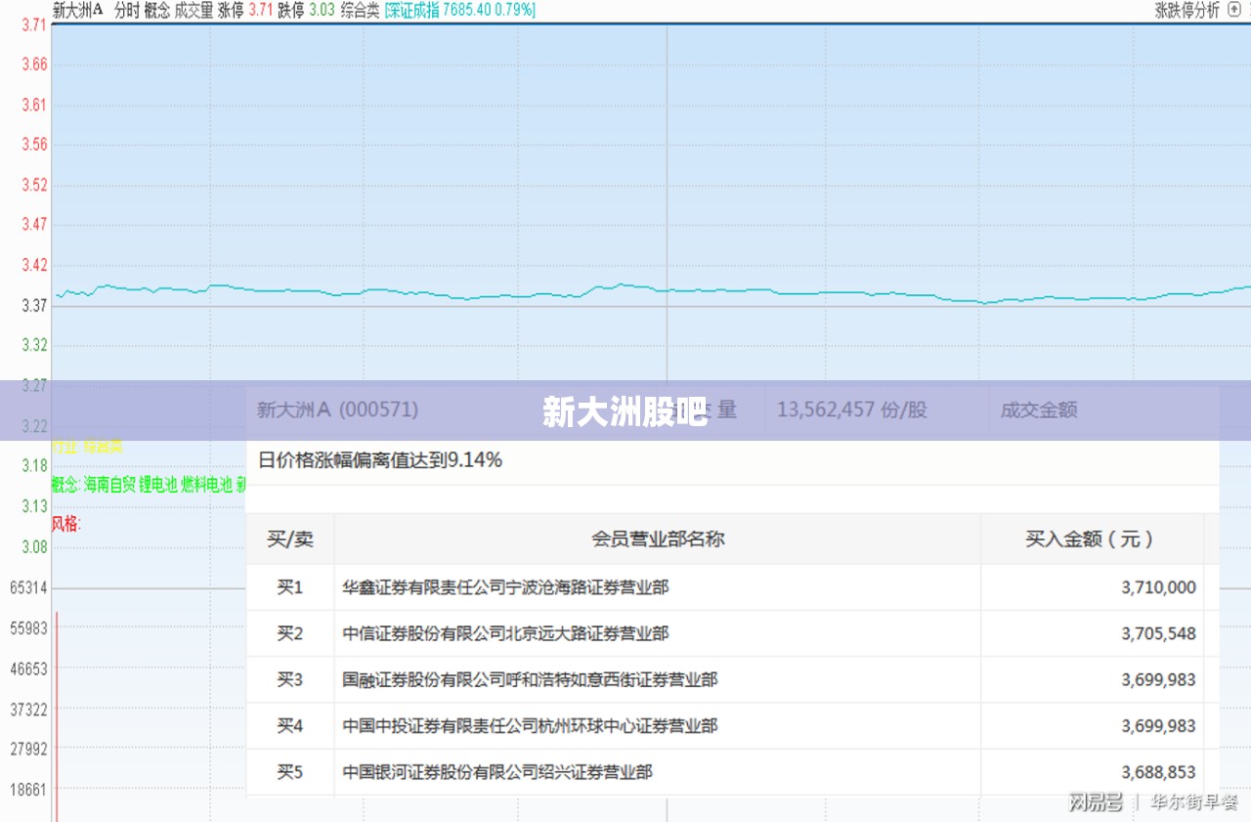Screen dimensions: 1251x822
Task: Click the 会员营业部名称 column header
Action: point(658,539)
